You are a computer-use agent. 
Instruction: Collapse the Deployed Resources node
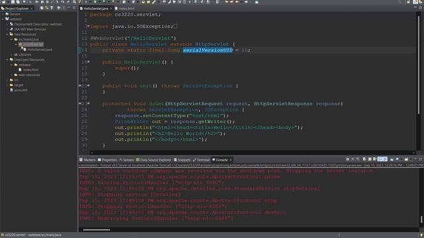(7, 59)
